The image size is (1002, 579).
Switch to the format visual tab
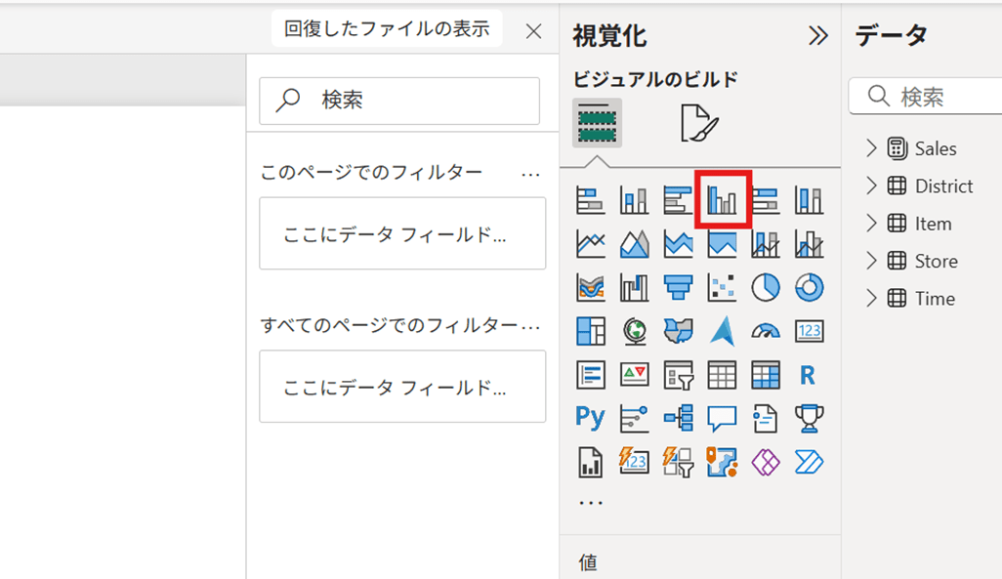(x=698, y=124)
